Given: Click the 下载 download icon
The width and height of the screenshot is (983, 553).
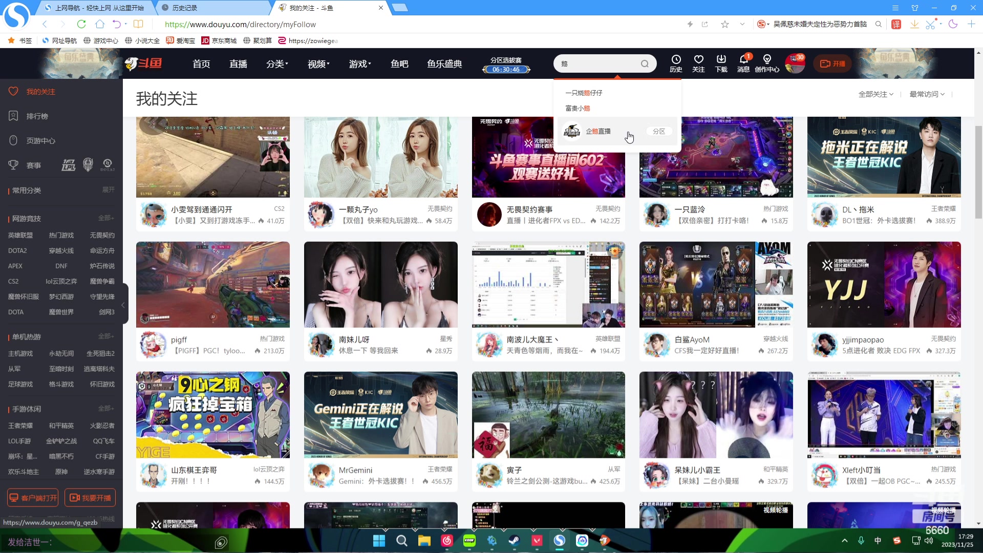Looking at the screenshot, I should [721, 63].
